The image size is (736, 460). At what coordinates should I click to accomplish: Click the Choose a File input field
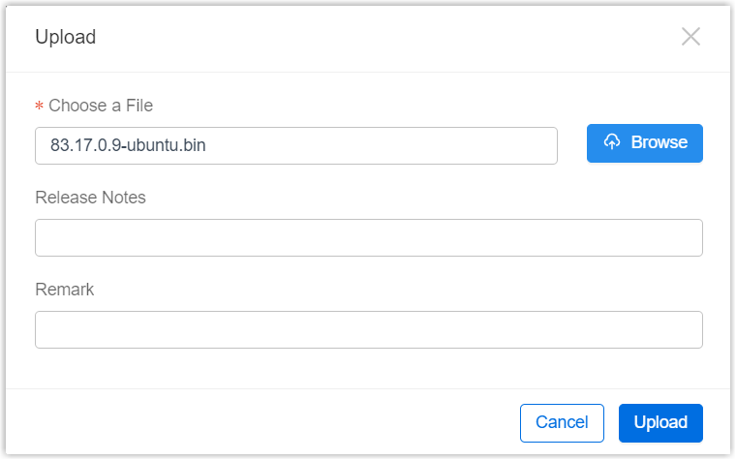tap(295, 146)
